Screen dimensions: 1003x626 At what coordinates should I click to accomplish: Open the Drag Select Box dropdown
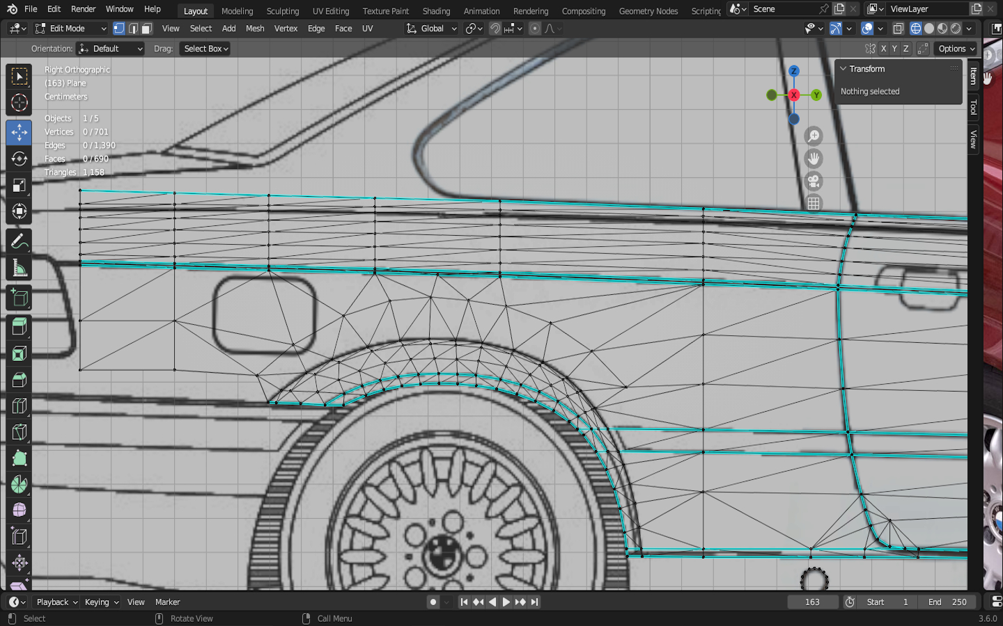(x=205, y=49)
